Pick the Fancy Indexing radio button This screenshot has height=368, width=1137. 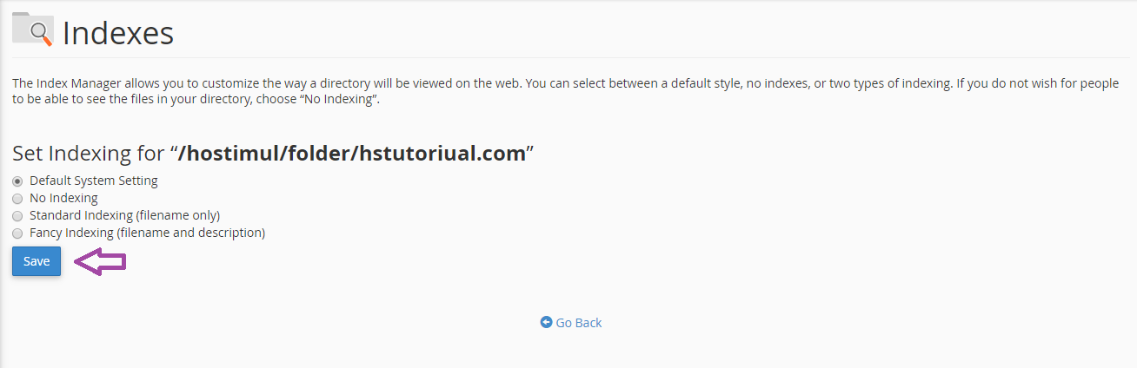(x=17, y=233)
